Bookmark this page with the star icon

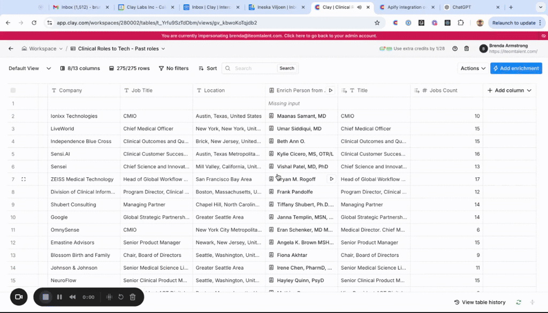point(377,23)
